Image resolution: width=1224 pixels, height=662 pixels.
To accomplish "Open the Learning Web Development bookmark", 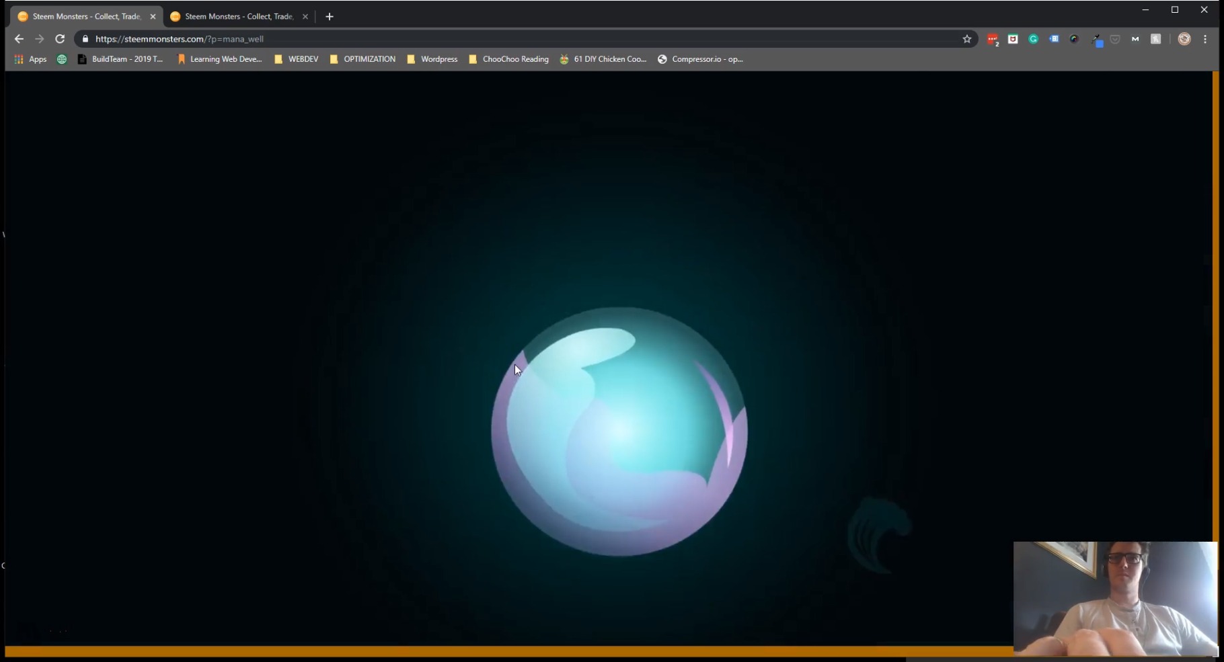I will [219, 59].
